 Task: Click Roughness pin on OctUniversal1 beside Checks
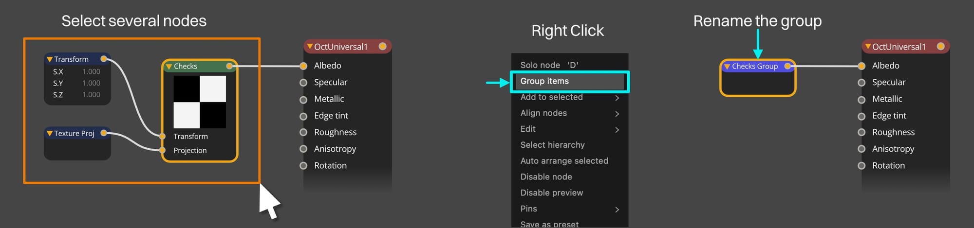303,132
